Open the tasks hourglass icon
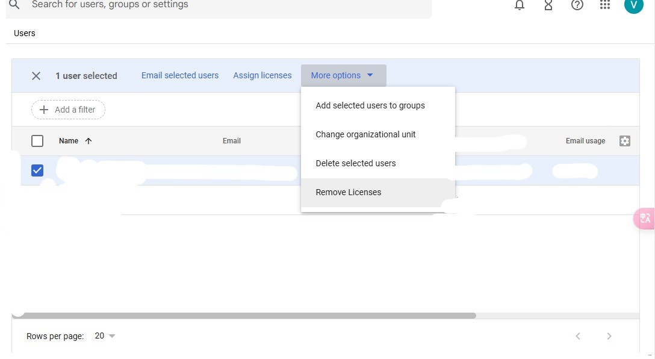 [x=548, y=5]
